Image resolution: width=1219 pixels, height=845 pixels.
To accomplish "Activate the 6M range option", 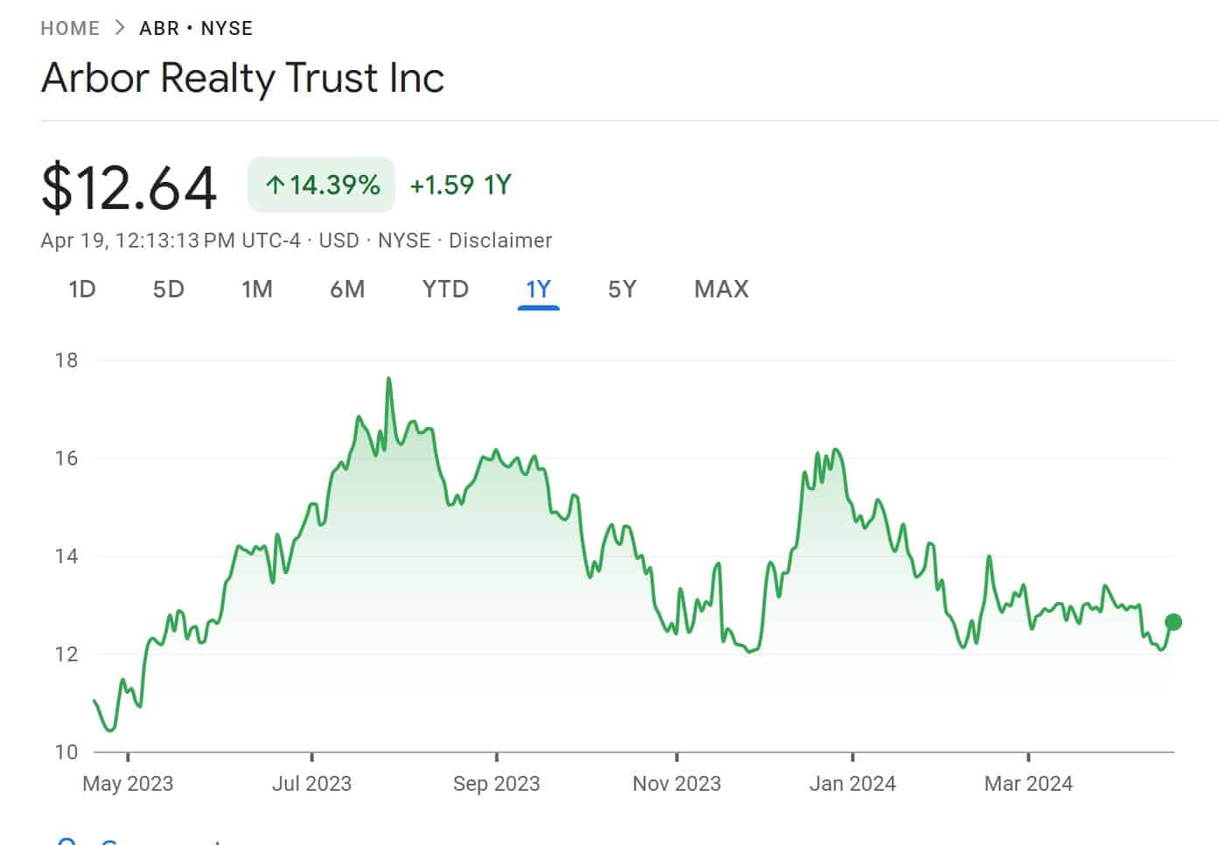I will click(x=348, y=289).
